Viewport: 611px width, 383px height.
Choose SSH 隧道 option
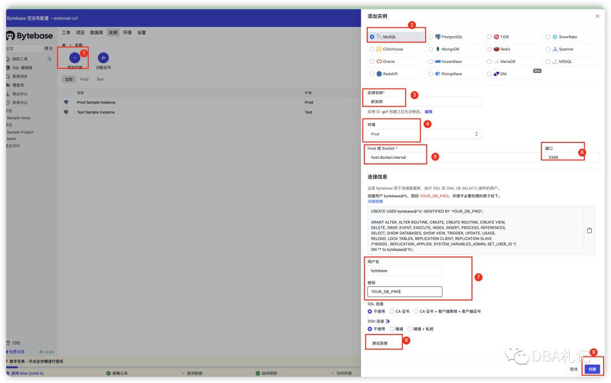(x=396, y=329)
